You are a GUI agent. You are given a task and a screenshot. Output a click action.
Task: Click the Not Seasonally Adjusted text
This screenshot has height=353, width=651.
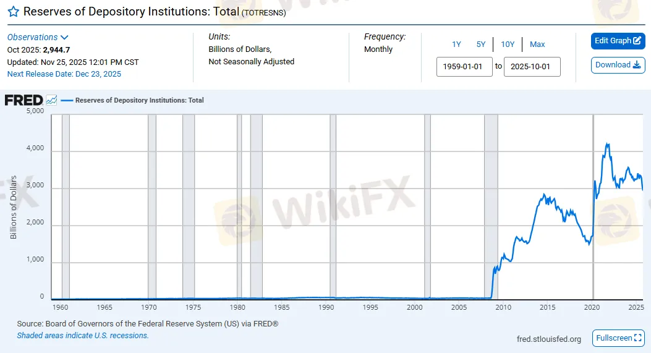(251, 61)
